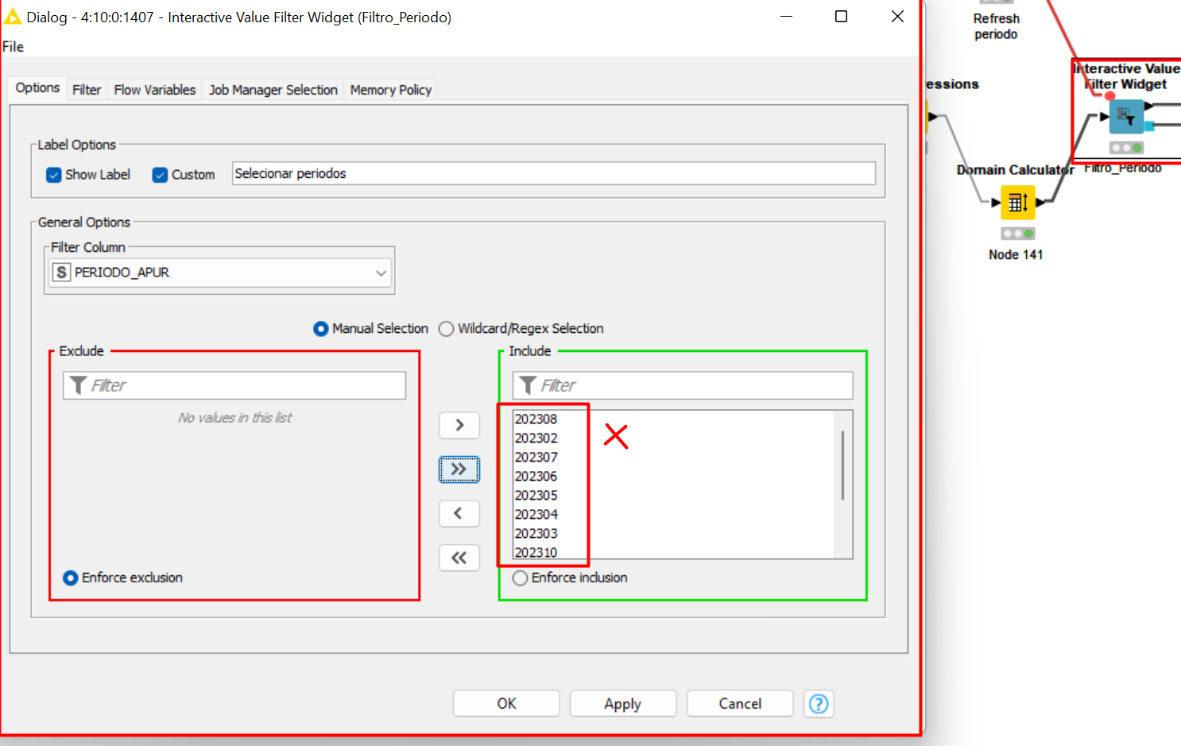Select value 202302 in Include list

coord(536,439)
